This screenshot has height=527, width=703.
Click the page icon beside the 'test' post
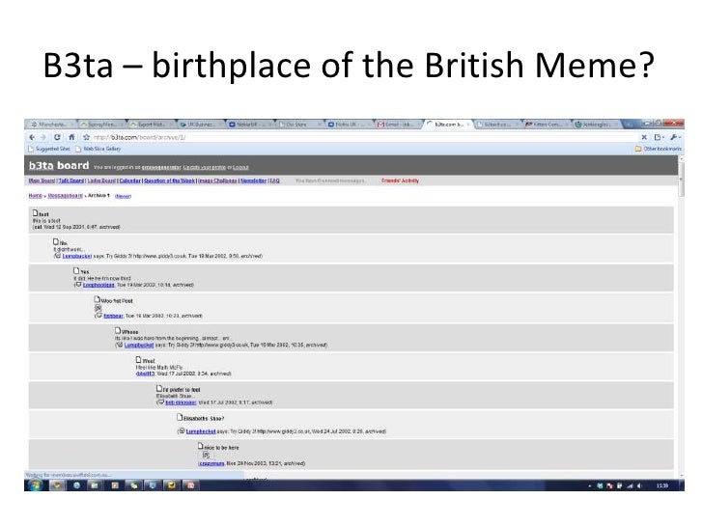pos(35,213)
